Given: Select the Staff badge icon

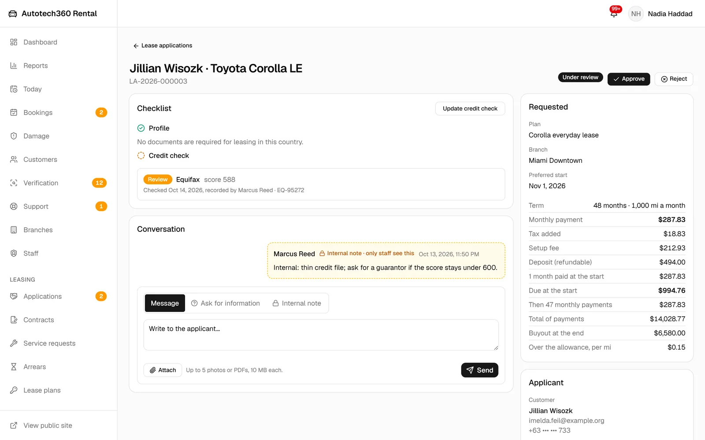Looking at the screenshot, I should click(14, 253).
